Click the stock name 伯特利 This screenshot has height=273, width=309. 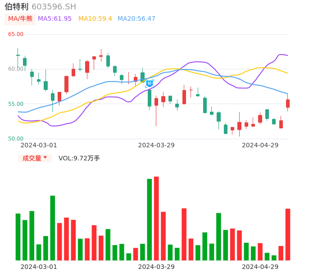click(x=16, y=7)
